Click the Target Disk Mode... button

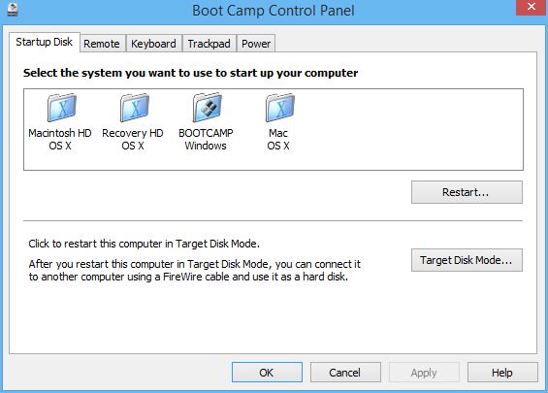coord(467,260)
